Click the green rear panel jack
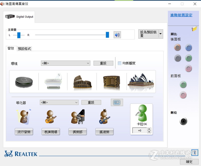This screenshot has width=201, height=166. tap(189, 58)
